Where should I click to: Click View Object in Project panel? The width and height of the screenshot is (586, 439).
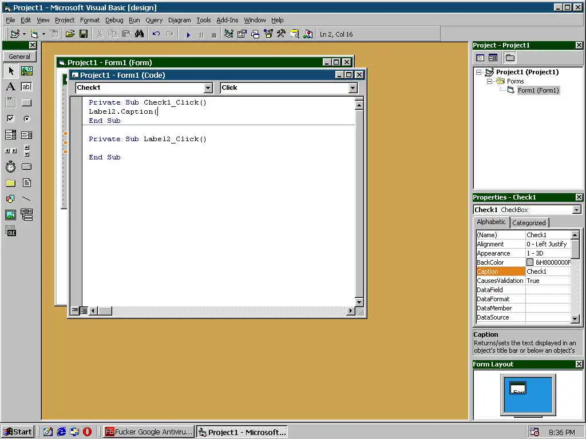[x=493, y=58]
